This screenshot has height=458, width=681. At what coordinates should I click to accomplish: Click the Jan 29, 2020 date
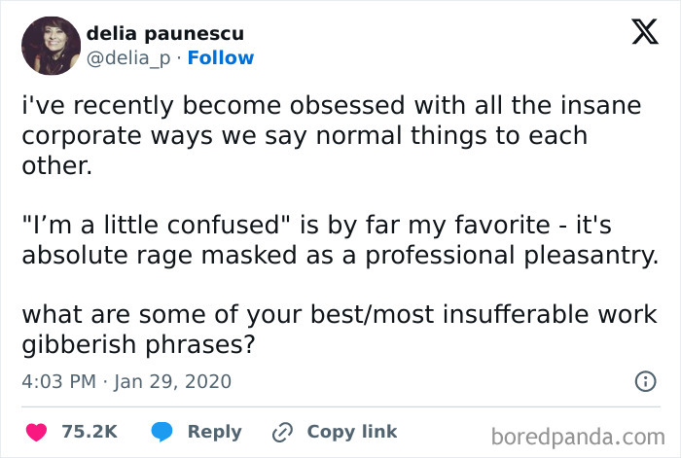pyautogui.click(x=170, y=381)
